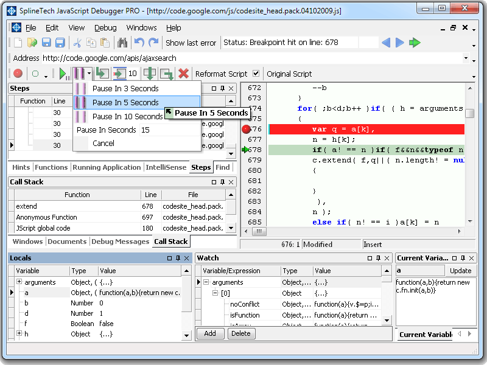Open the Pause debugger icon
This screenshot has width=487, height=365.
[77, 73]
